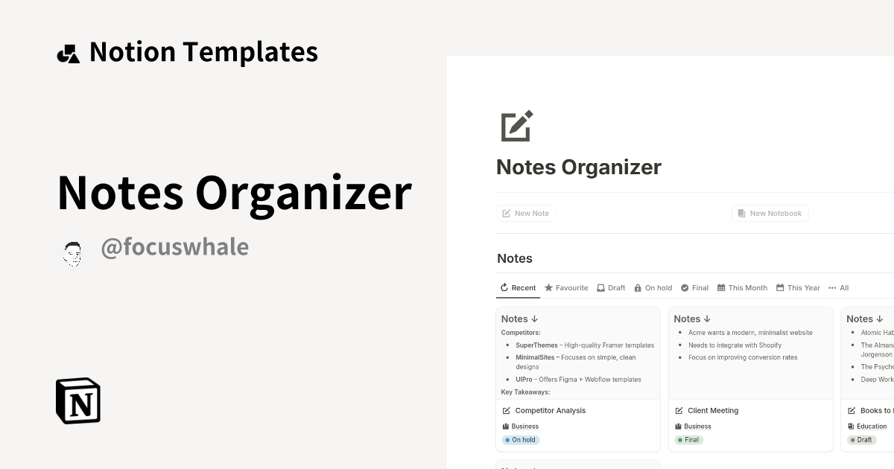
Task: Click the descending sort arrow on first Notes column
Action: click(536, 319)
